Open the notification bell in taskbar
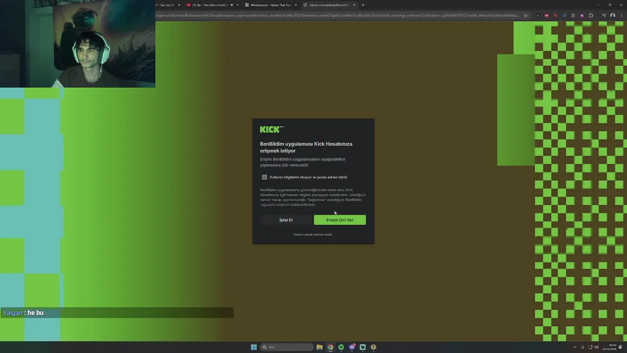Screen dimensions: 627x353 (620, 347)
